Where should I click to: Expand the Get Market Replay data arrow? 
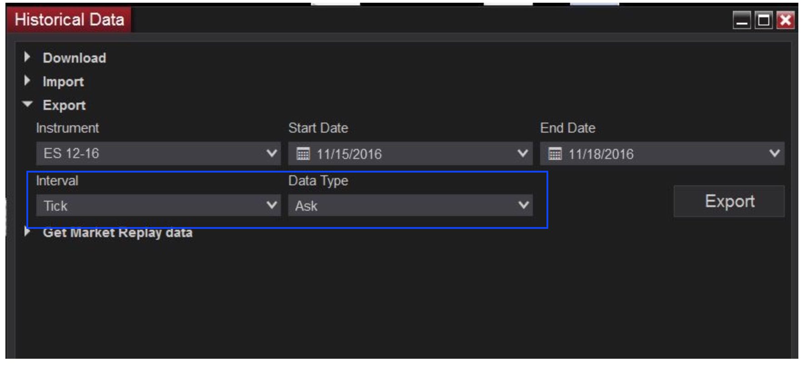click(27, 232)
